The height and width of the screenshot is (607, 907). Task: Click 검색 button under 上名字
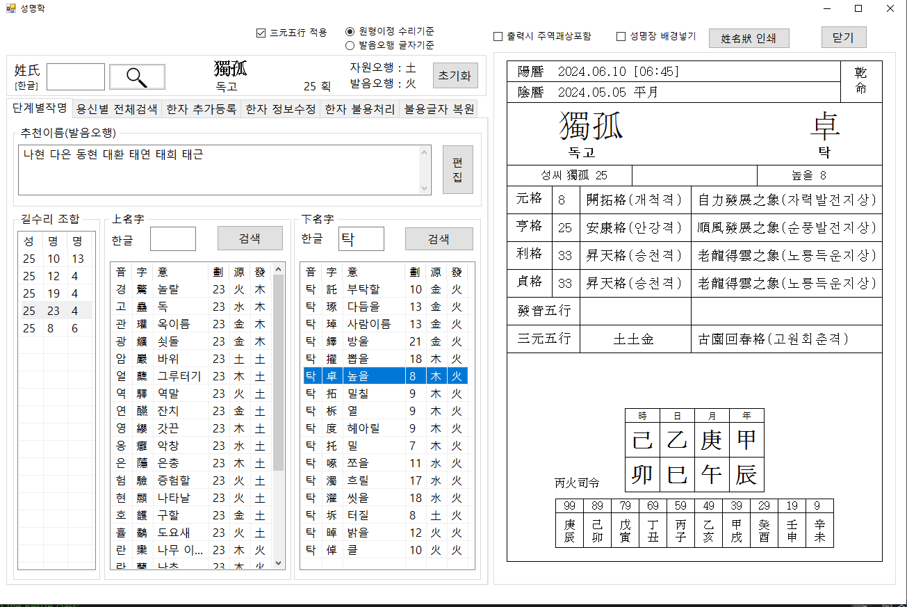(x=250, y=238)
